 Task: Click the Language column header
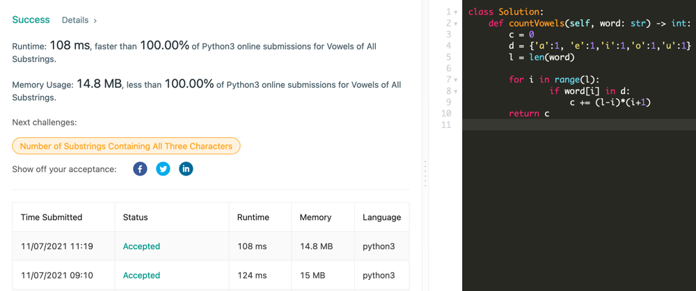pyautogui.click(x=381, y=217)
